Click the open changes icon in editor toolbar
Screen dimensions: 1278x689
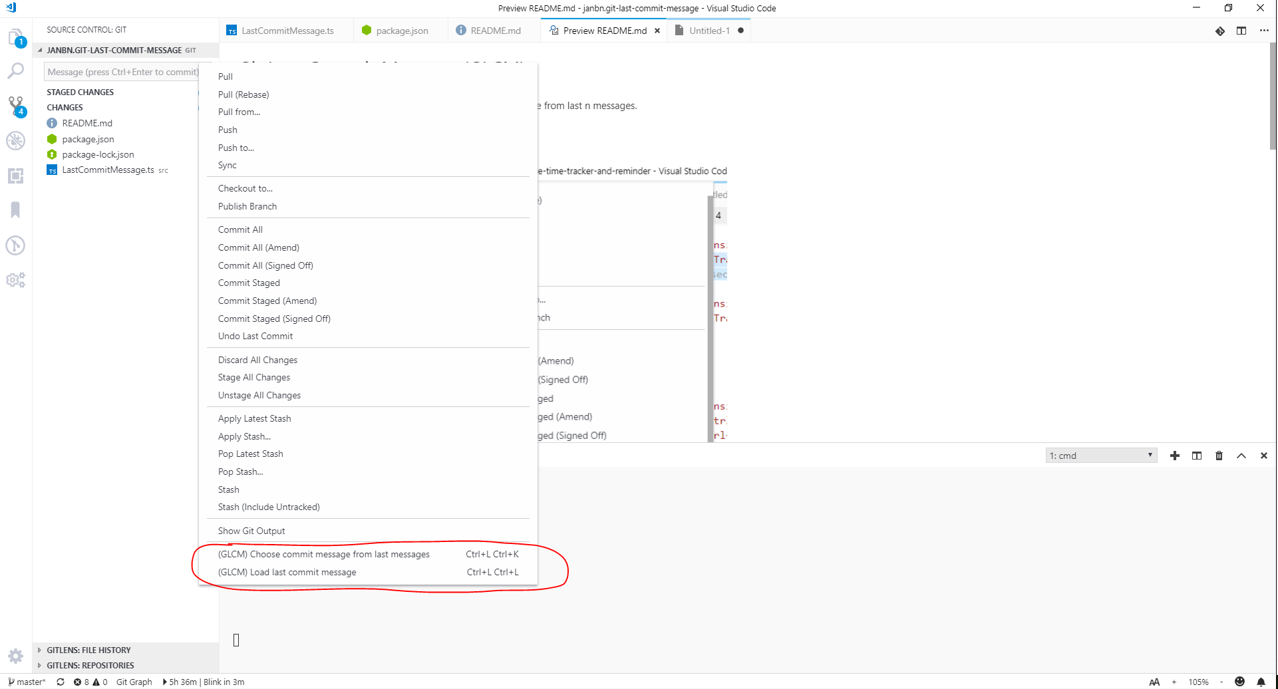point(1219,31)
